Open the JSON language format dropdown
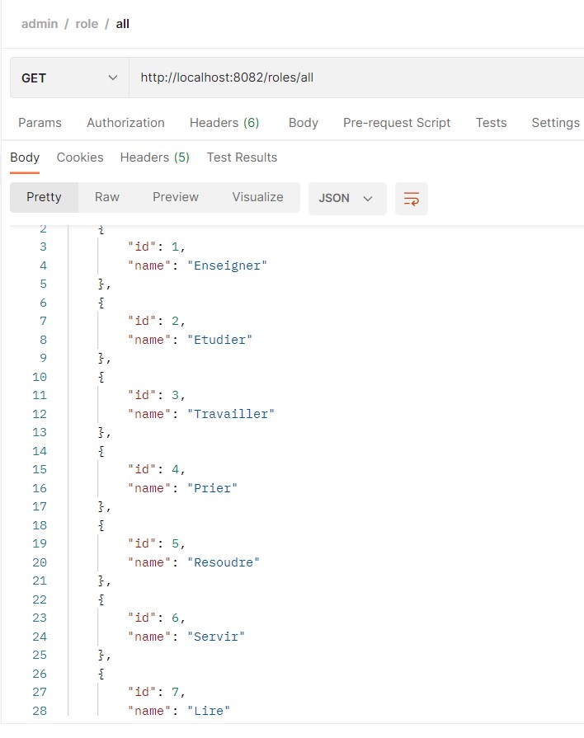Viewport: 584px width, 738px height. pyautogui.click(x=347, y=197)
